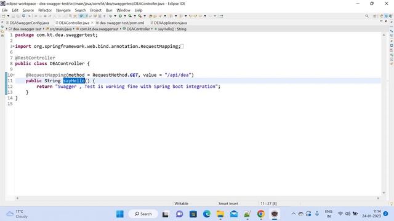Close the DEAController.java tab
The image size is (394, 221).
[92, 23]
